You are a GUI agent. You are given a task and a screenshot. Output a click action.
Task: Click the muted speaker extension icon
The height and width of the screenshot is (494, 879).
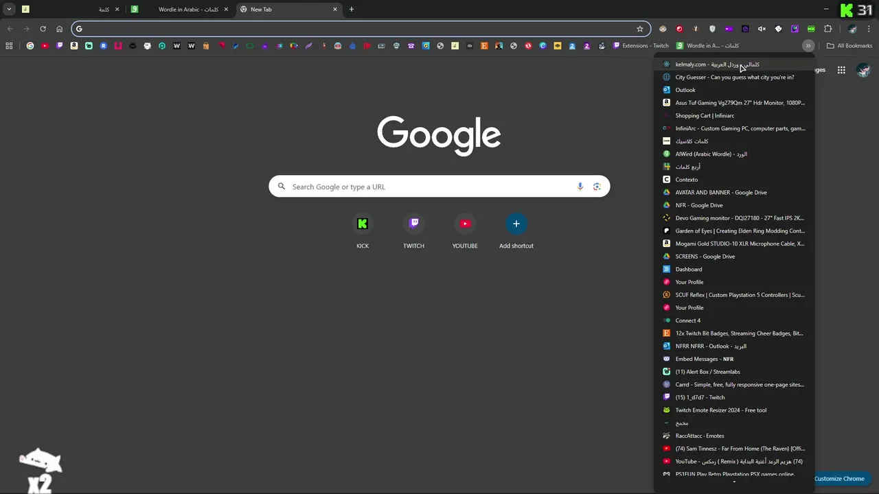tap(762, 29)
